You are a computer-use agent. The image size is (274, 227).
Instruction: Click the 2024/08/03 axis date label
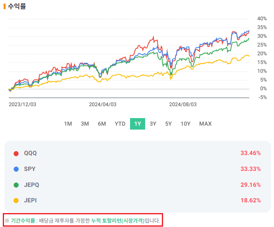pos(183,104)
